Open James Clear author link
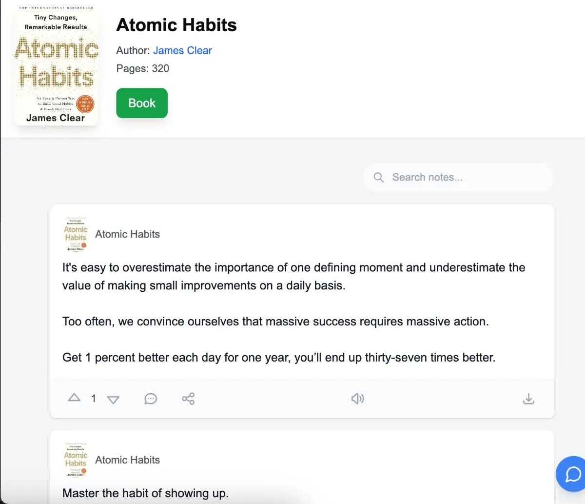 coord(182,50)
